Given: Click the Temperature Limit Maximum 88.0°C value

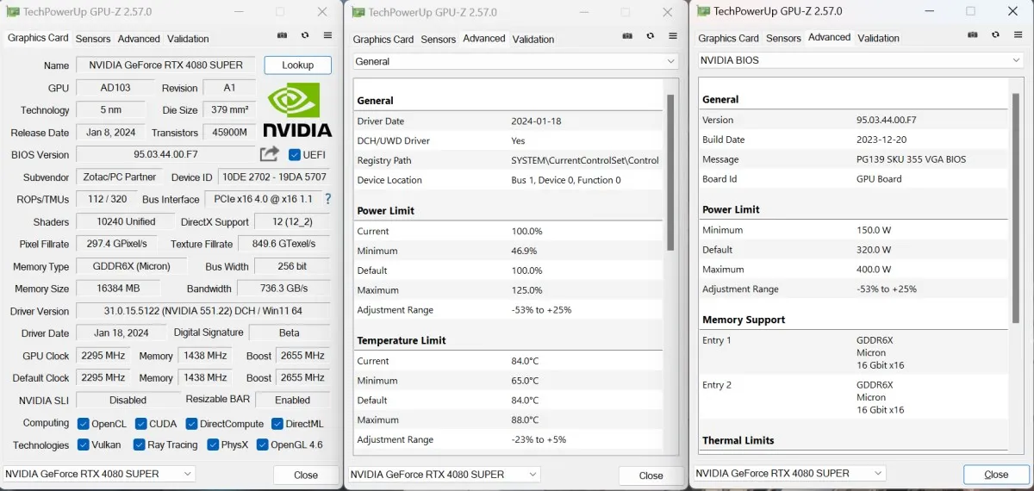Looking at the screenshot, I should point(526,420).
